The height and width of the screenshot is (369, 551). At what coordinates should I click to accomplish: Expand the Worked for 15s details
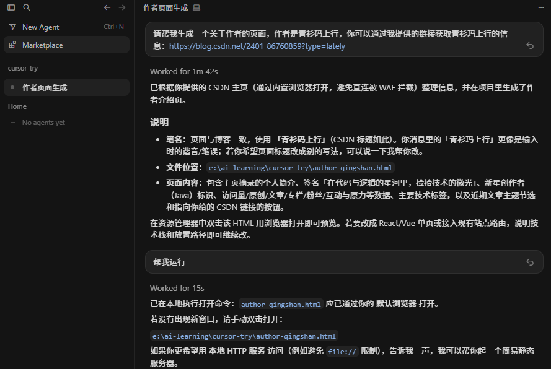click(177, 289)
